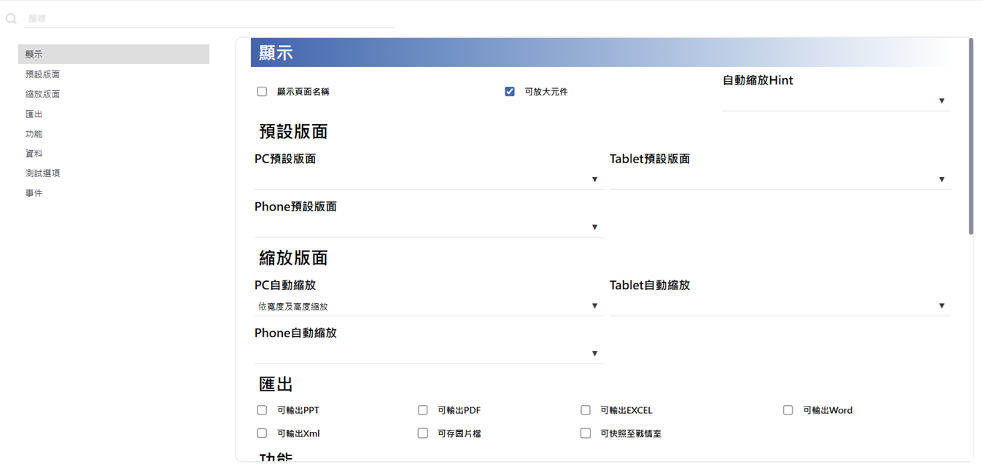Expand the Tablet預設版面 dropdown

coord(779,179)
